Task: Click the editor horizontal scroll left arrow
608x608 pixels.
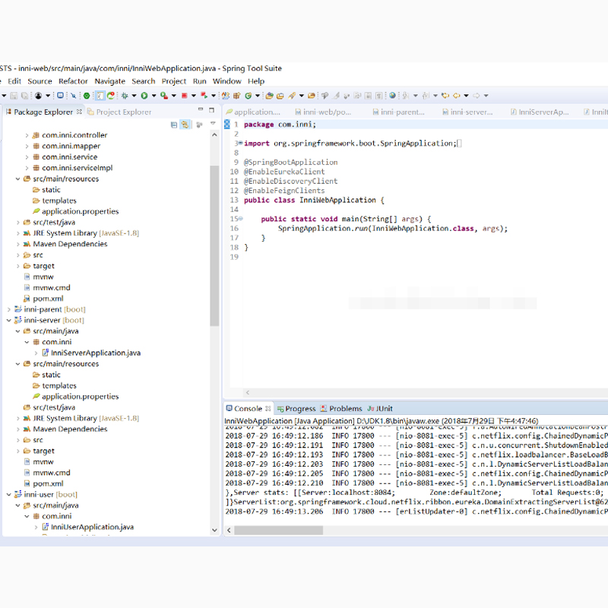Action: coord(248,392)
